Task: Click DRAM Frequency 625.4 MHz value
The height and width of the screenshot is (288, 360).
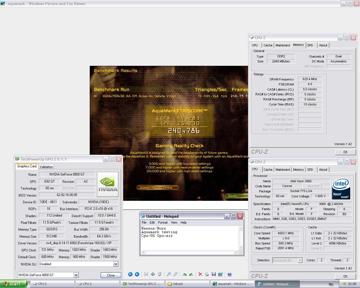Action: (310, 79)
